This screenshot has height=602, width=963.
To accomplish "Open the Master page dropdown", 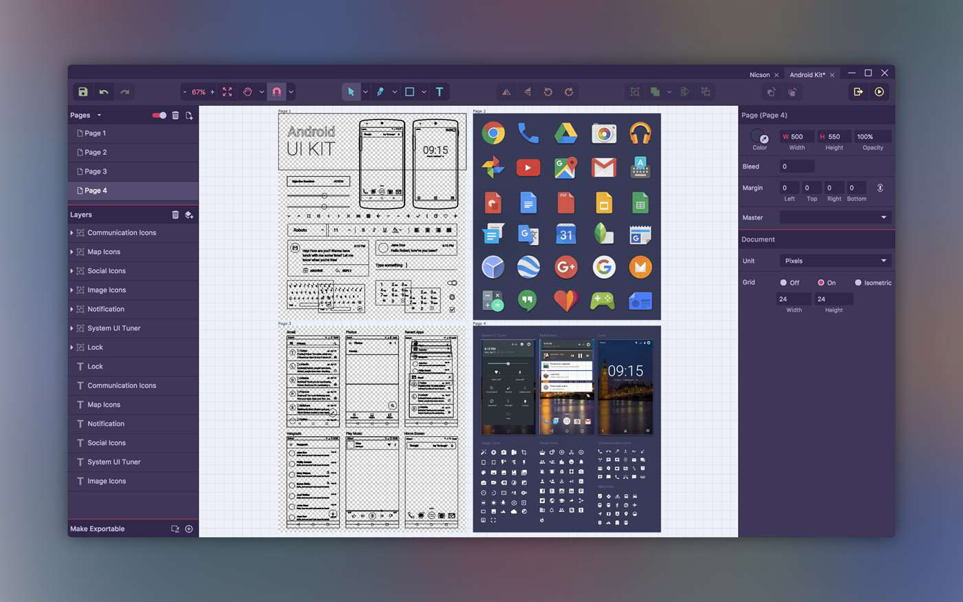I will point(835,217).
